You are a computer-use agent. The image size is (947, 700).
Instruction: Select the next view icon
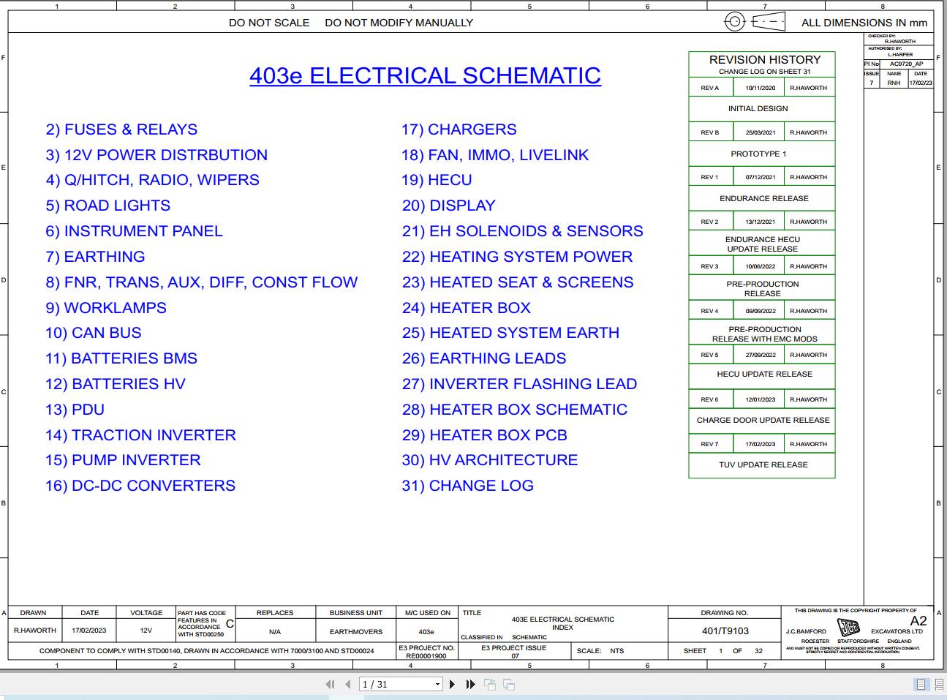pyautogui.click(x=508, y=684)
